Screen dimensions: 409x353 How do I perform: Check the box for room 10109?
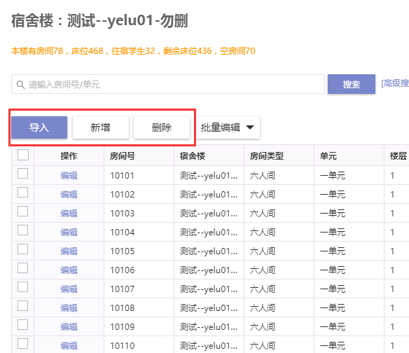pyautogui.click(x=22, y=325)
